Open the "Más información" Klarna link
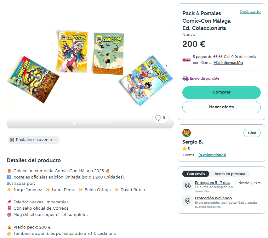The width and height of the screenshot is (268, 238). (x=228, y=63)
